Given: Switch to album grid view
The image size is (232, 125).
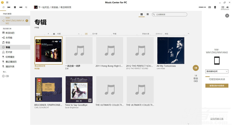Looking at the screenshot, I should click(142, 14).
